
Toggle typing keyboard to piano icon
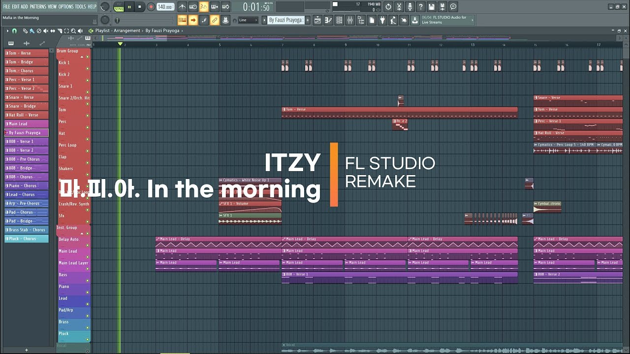[182, 20]
